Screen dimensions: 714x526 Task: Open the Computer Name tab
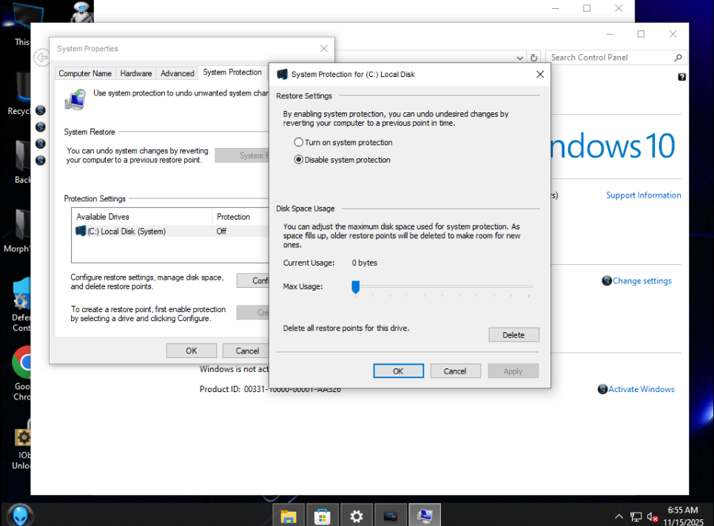(x=85, y=73)
